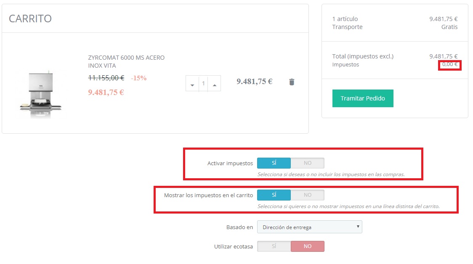Click the Transporte label
Viewport: 473px width, 264px height.
coord(348,27)
